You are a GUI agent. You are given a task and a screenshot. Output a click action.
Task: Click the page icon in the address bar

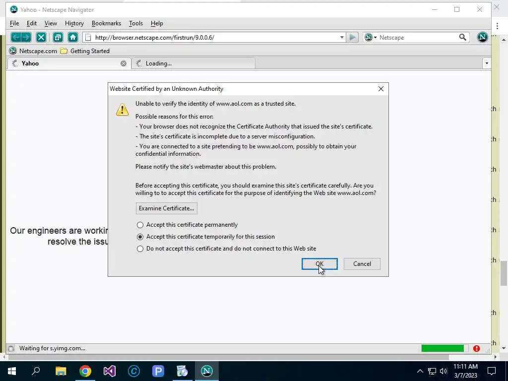coord(88,37)
